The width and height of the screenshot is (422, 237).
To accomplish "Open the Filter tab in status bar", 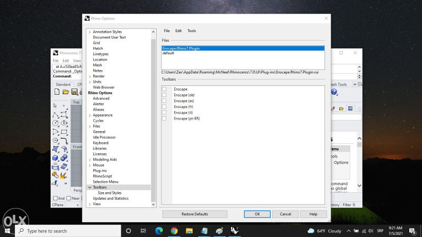I will click(347, 205).
